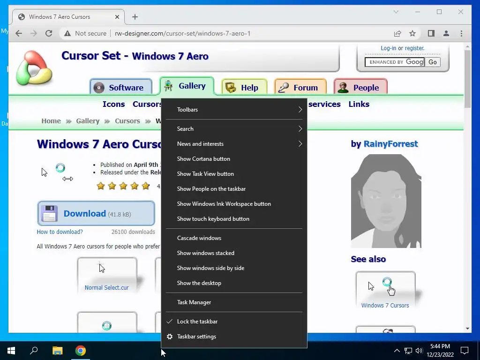Click the Enhanced by Google search field
Image resolution: width=480 pixels, height=360 pixels.
pyautogui.click(x=395, y=62)
